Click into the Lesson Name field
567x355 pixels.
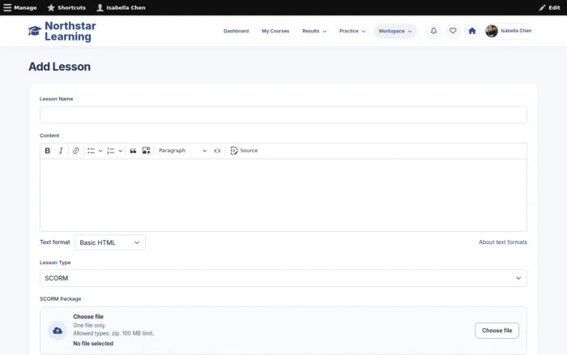[283, 115]
